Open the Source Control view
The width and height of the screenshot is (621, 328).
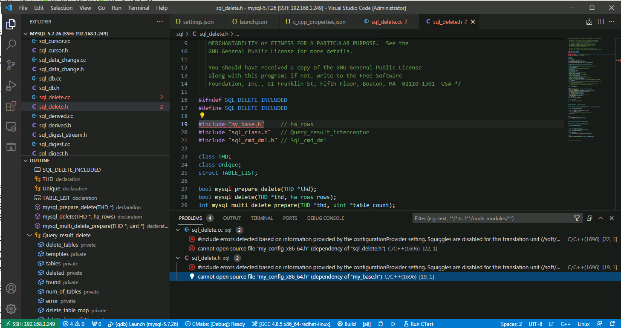(x=11, y=65)
